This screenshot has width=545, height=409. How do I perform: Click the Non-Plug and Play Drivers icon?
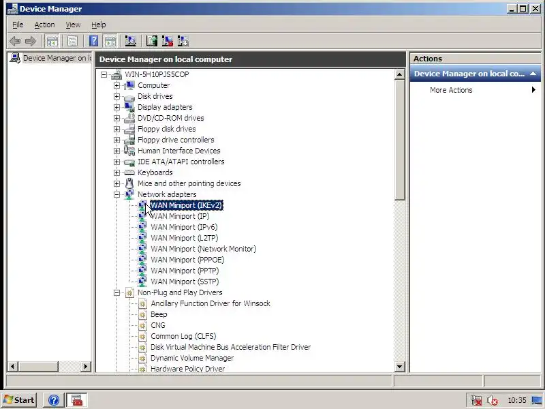pos(129,292)
